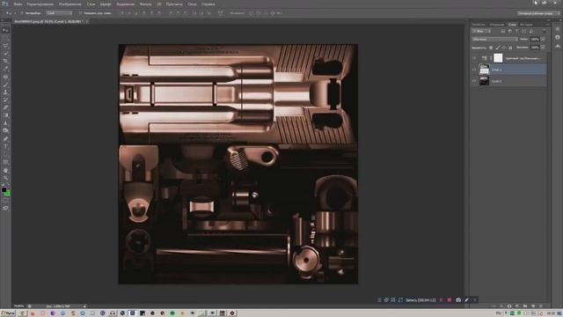Filter layers by adjustment layers

510,32
